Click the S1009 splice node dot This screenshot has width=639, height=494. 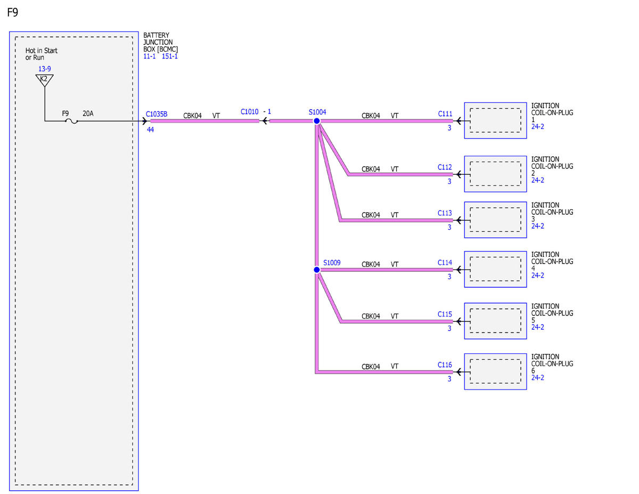tap(317, 270)
